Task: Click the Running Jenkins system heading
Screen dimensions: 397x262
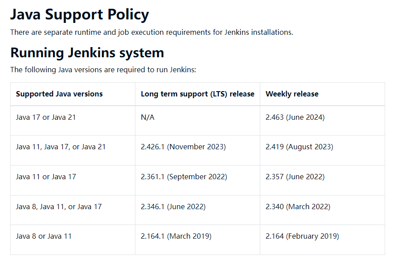Action: pos(87,53)
